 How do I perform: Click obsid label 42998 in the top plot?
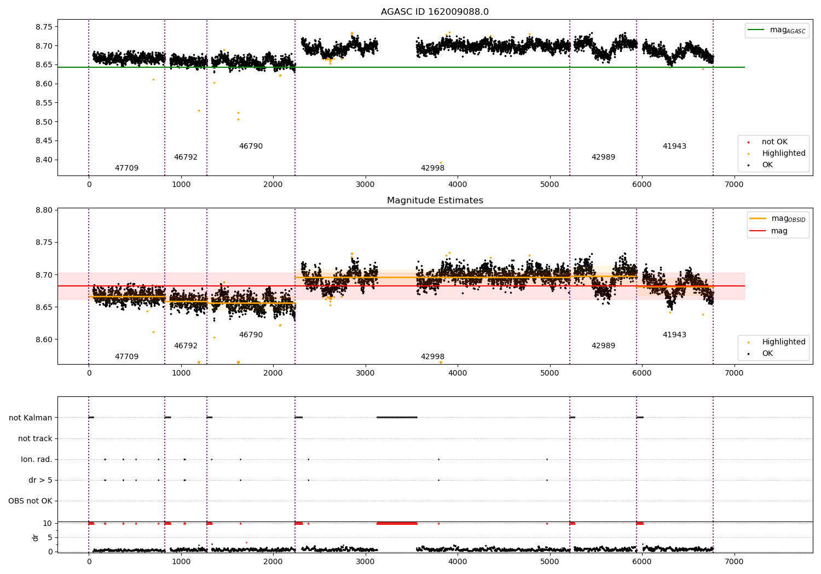(432, 168)
